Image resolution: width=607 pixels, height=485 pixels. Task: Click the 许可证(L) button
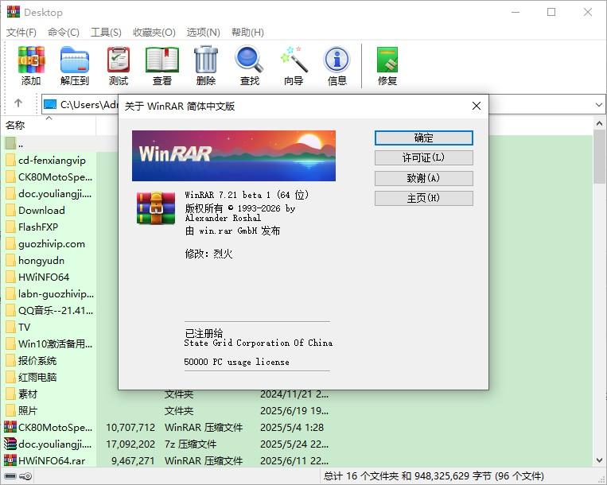pos(423,158)
